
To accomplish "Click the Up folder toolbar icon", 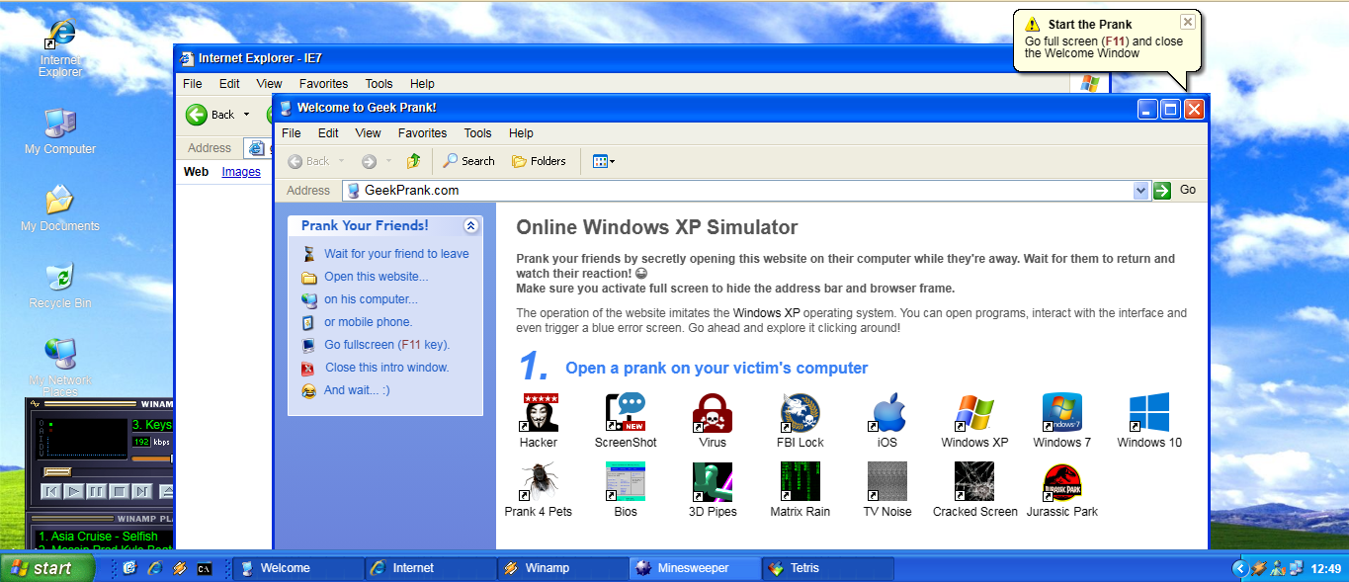I will (x=414, y=161).
